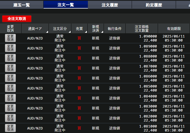190x133 pixels.
Task: Click expiry date in the 1.085000 row
Action: pyautogui.click(x=174, y=88)
